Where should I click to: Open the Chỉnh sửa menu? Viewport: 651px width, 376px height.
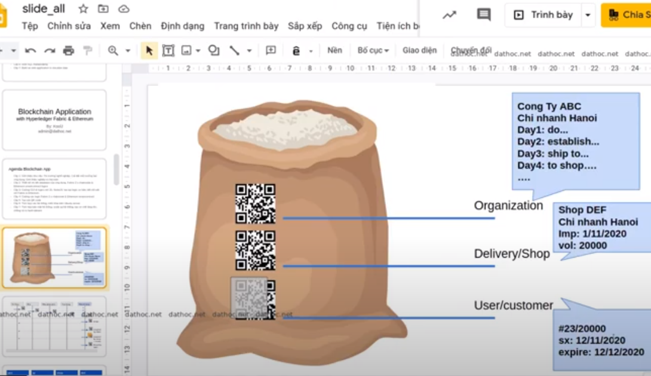point(69,26)
